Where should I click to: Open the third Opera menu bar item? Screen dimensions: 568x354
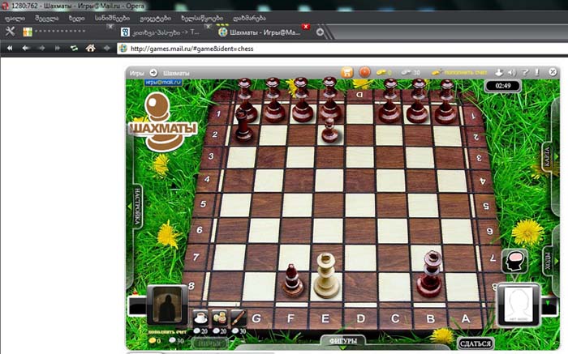(76, 18)
